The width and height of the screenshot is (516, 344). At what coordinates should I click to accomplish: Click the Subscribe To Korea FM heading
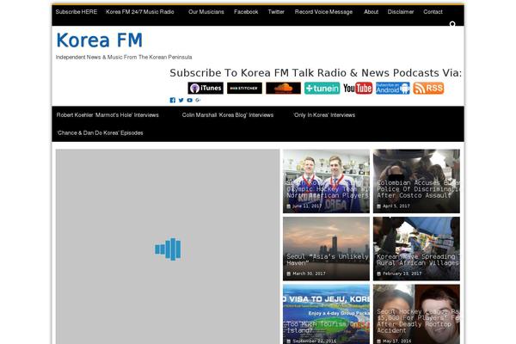(x=316, y=73)
